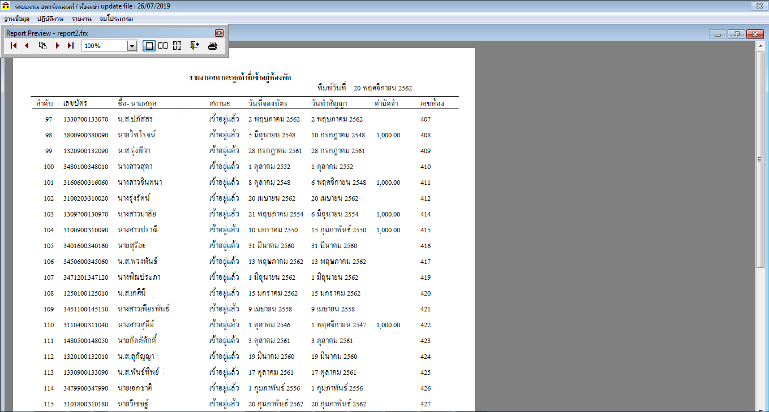The image size is (769, 412).
Task: Click name นายวิเชษฐ์ in row 115
Action: click(132, 404)
